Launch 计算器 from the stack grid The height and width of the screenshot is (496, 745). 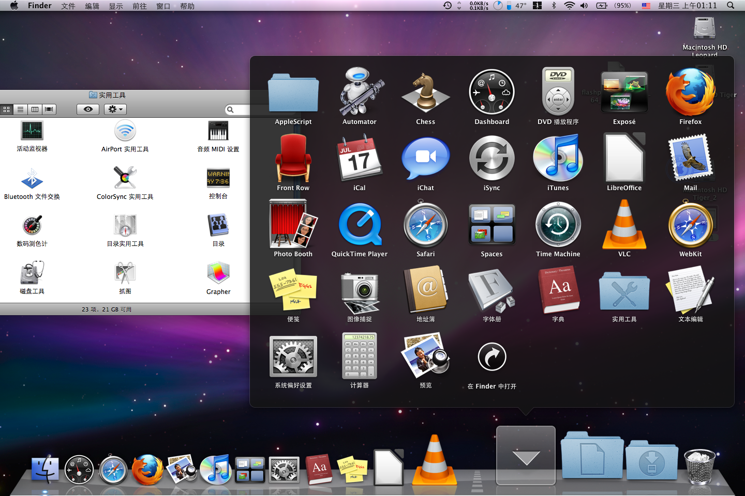click(360, 357)
